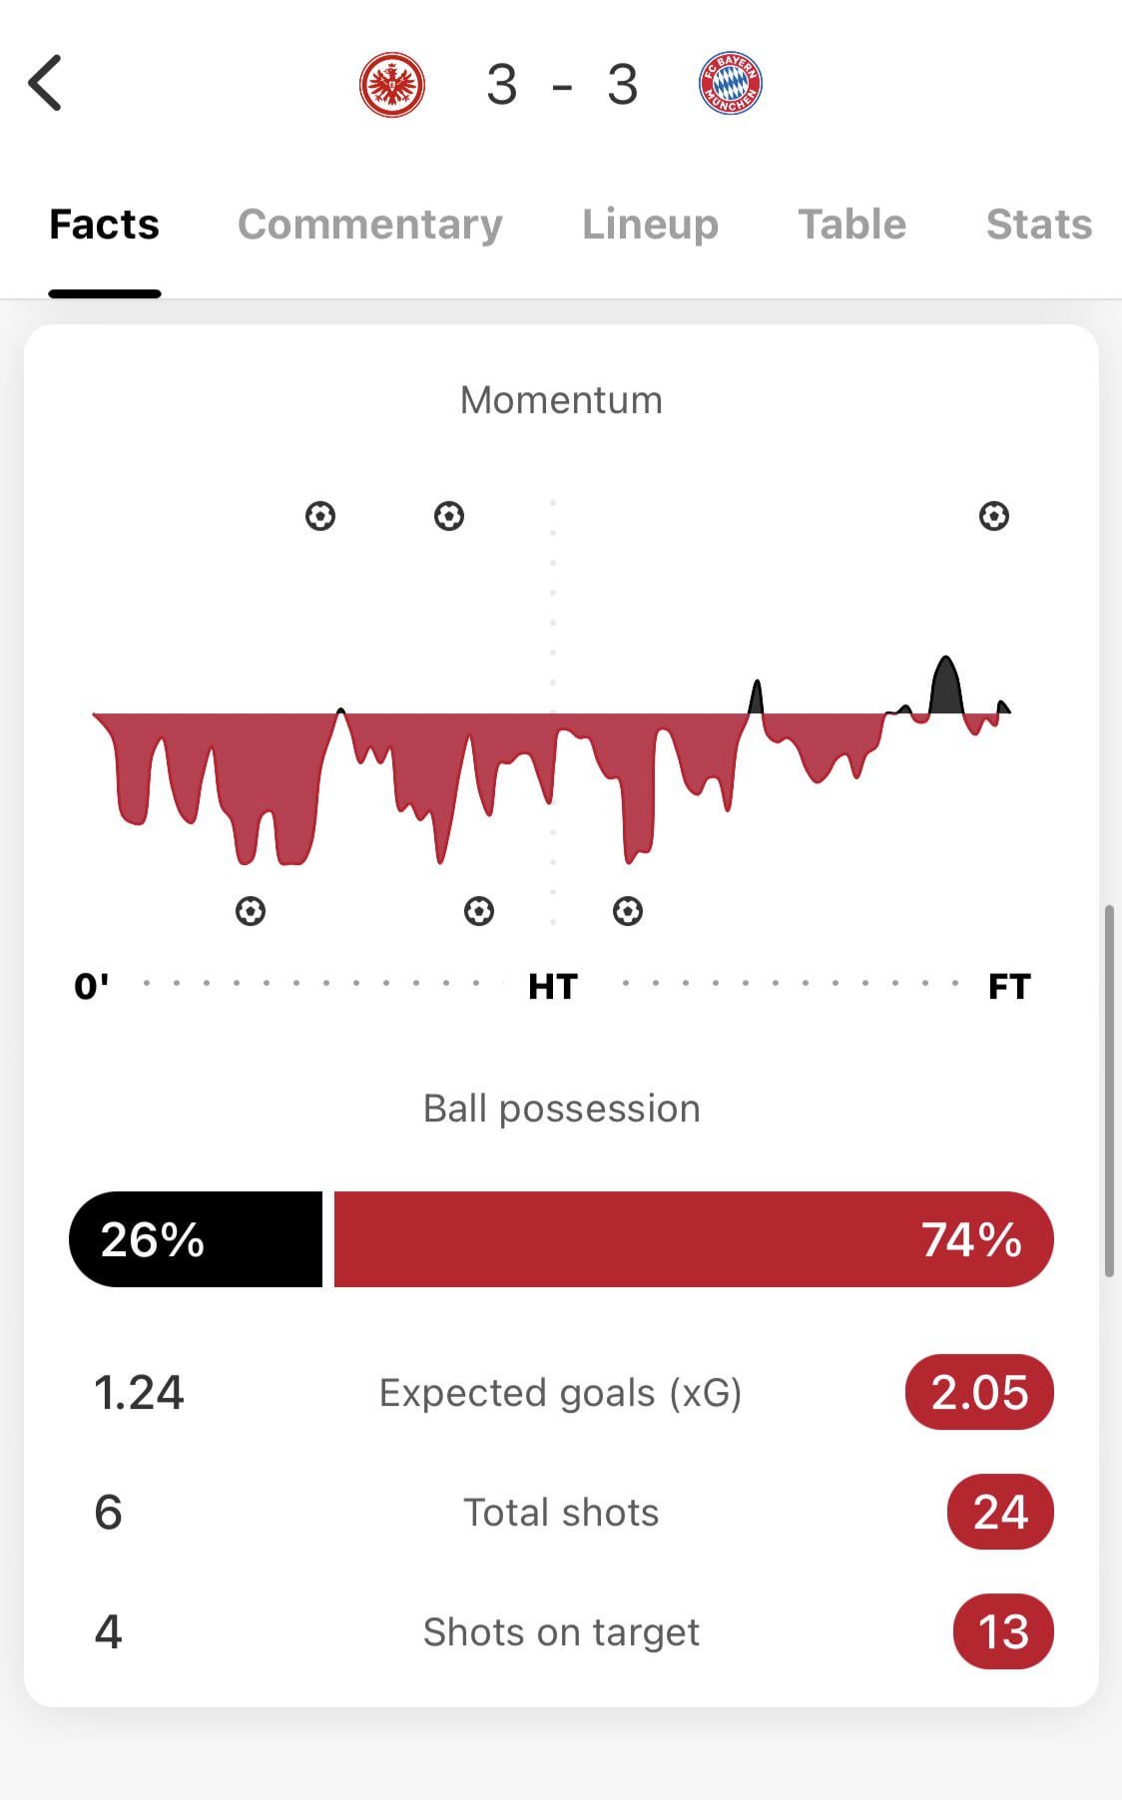Open the Eintracht Frankfurt team crest
1122x1800 pixels.
[392, 84]
